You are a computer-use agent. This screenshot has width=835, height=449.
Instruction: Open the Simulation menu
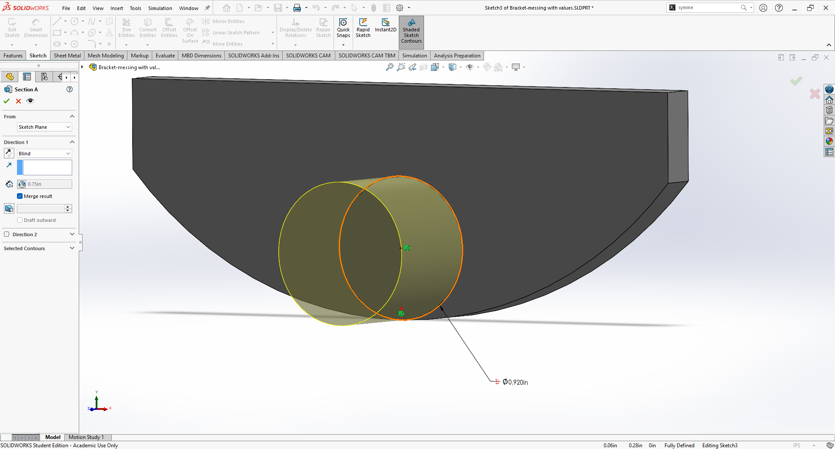(160, 8)
